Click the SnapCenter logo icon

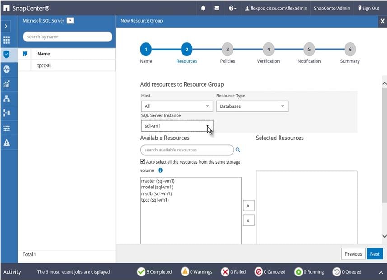coord(6,8)
